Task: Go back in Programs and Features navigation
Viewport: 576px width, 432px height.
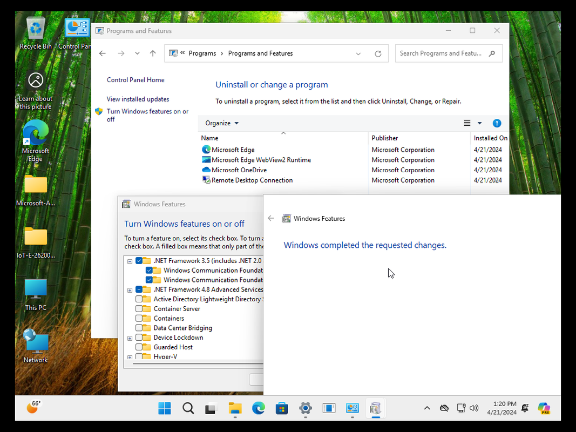Action: (103, 53)
